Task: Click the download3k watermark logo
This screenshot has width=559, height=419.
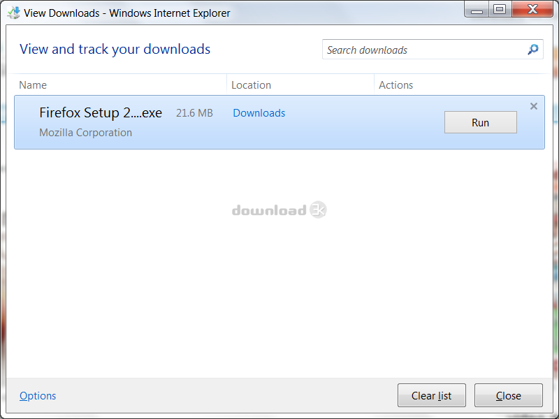Action: pos(279,210)
